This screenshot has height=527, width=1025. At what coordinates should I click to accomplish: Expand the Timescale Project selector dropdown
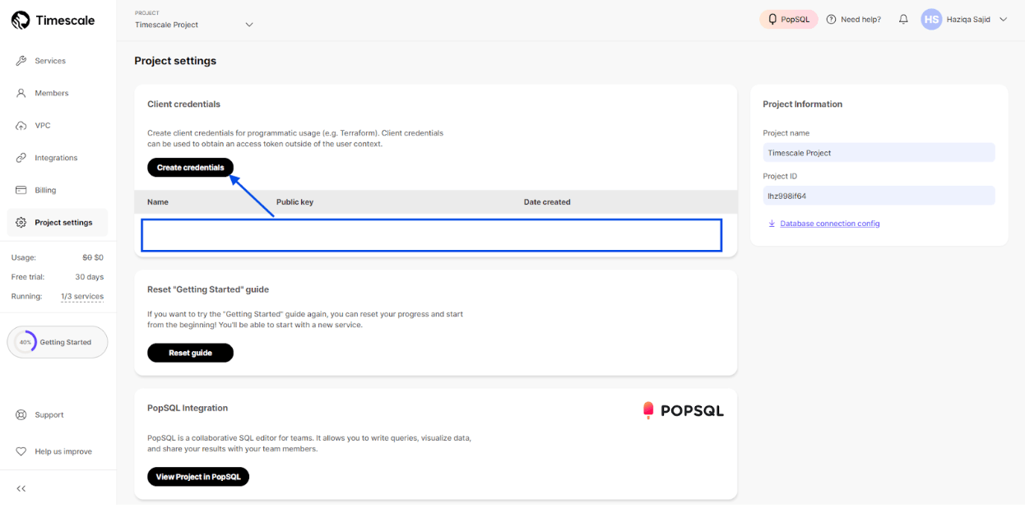point(249,25)
